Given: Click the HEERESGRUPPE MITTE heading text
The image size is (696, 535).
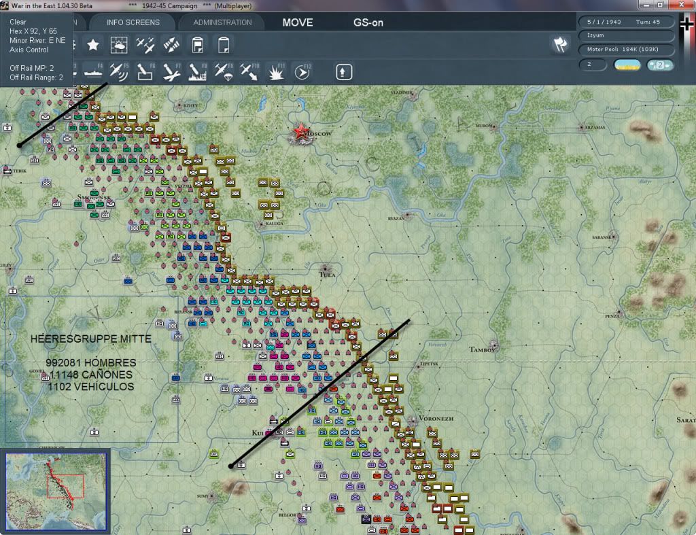Looking at the screenshot, I should [x=90, y=339].
